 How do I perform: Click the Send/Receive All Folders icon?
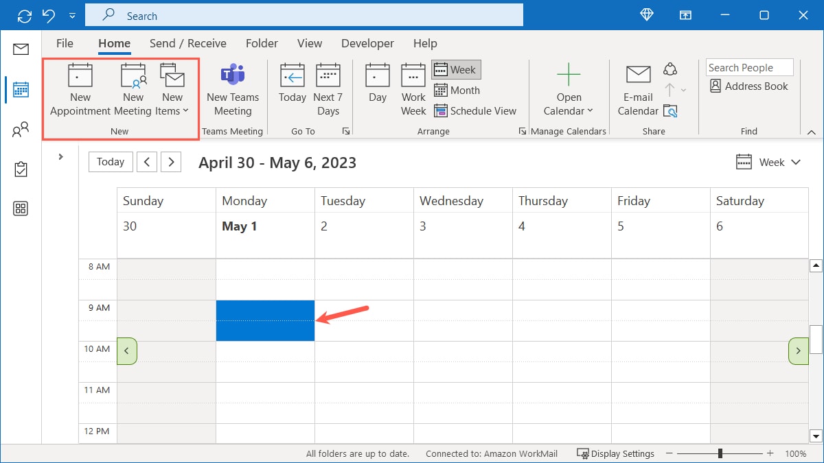pos(26,14)
